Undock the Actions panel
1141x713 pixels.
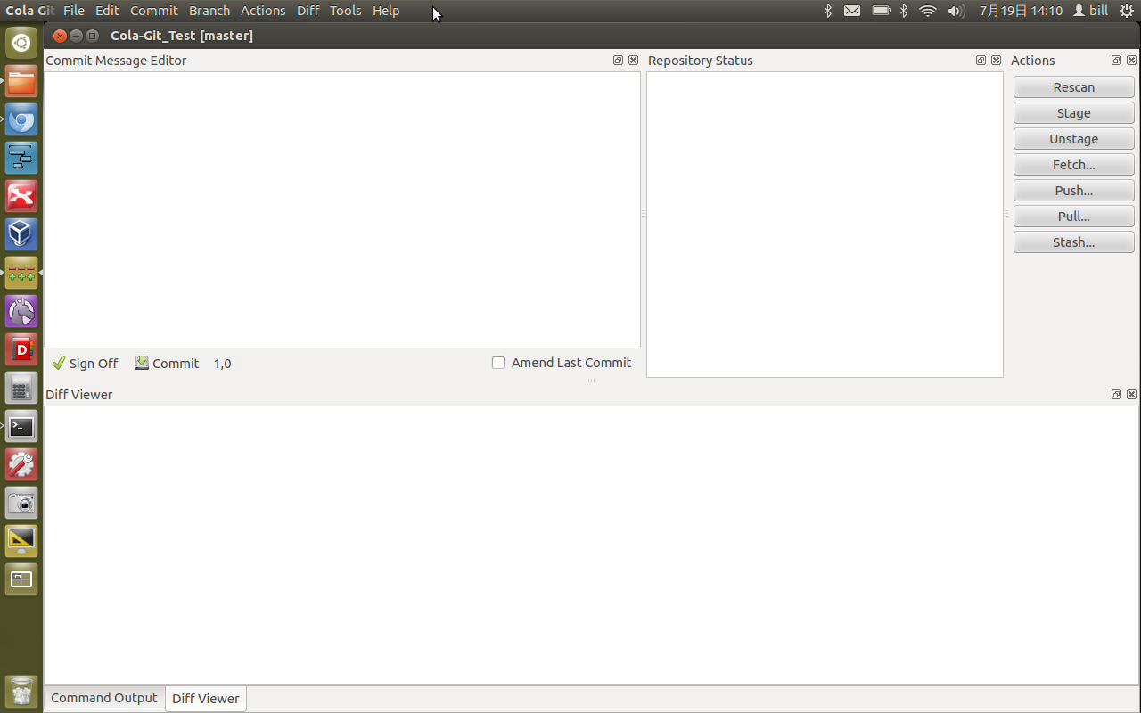coord(1116,60)
